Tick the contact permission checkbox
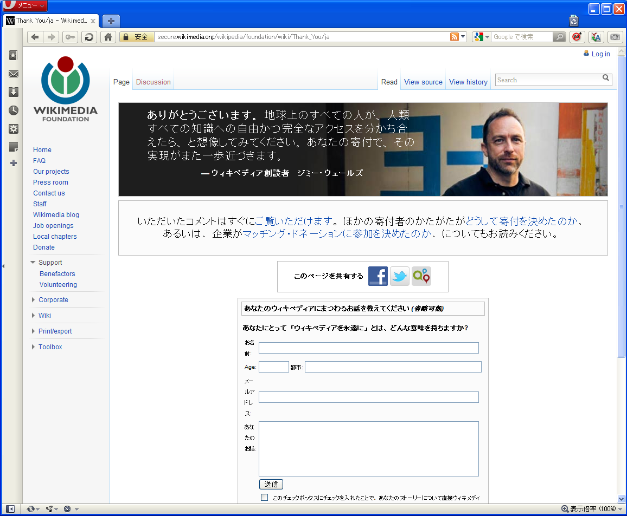 click(264, 497)
